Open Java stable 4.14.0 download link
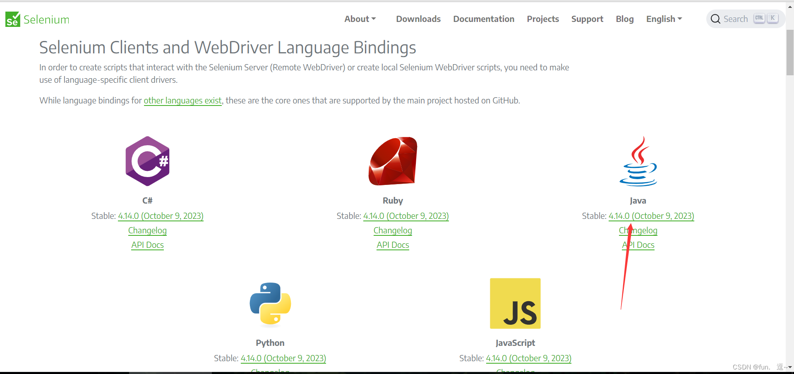This screenshot has width=794, height=374. coord(651,216)
